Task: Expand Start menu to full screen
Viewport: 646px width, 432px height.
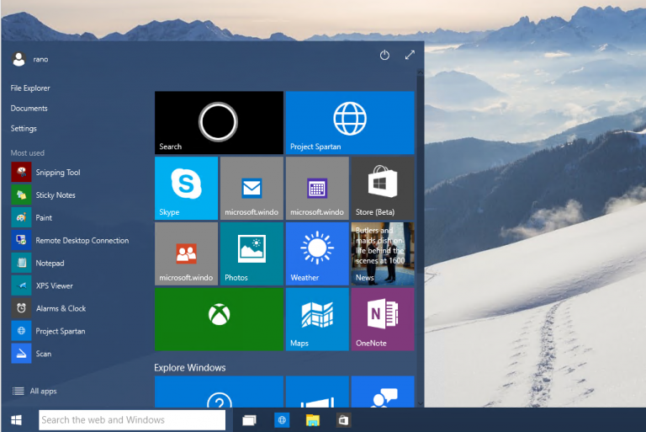Action: (410, 55)
